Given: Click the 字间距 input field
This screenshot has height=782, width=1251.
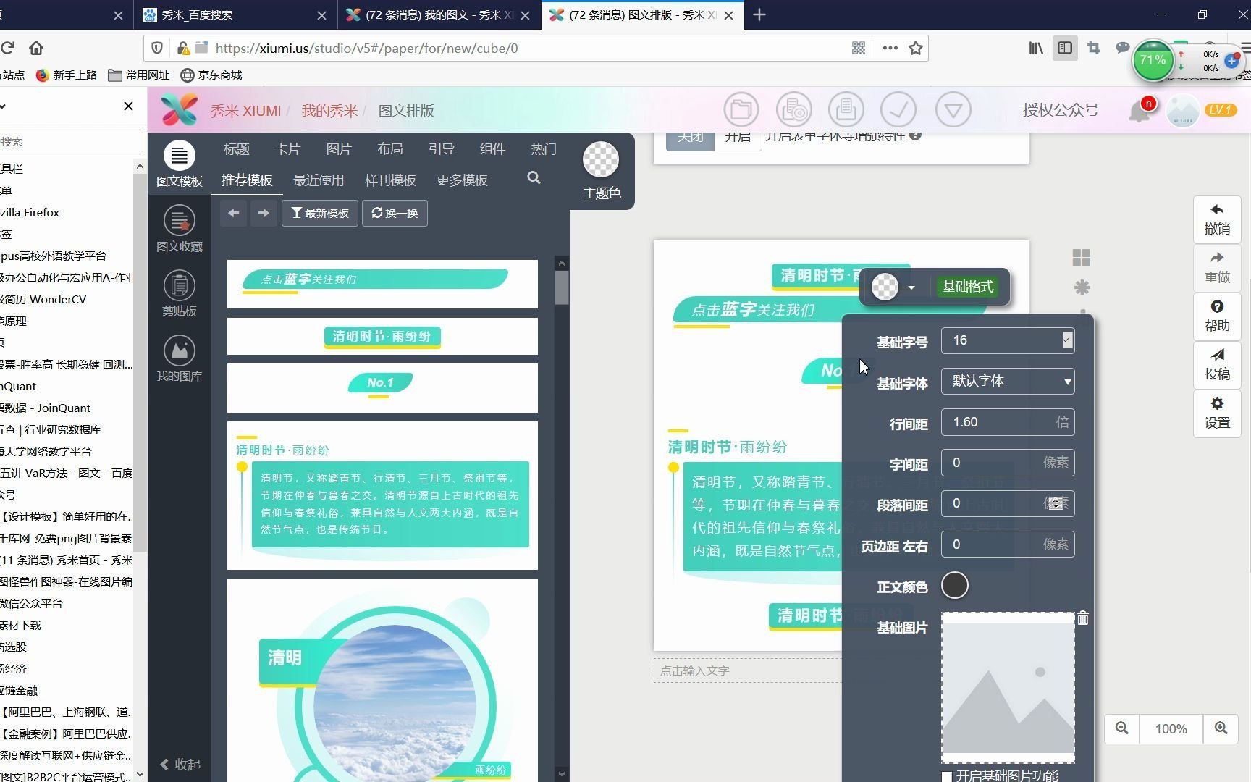Looking at the screenshot, I should point(1008,463).
